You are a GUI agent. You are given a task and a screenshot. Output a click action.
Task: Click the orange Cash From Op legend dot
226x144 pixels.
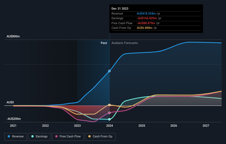tap(89, 136)
